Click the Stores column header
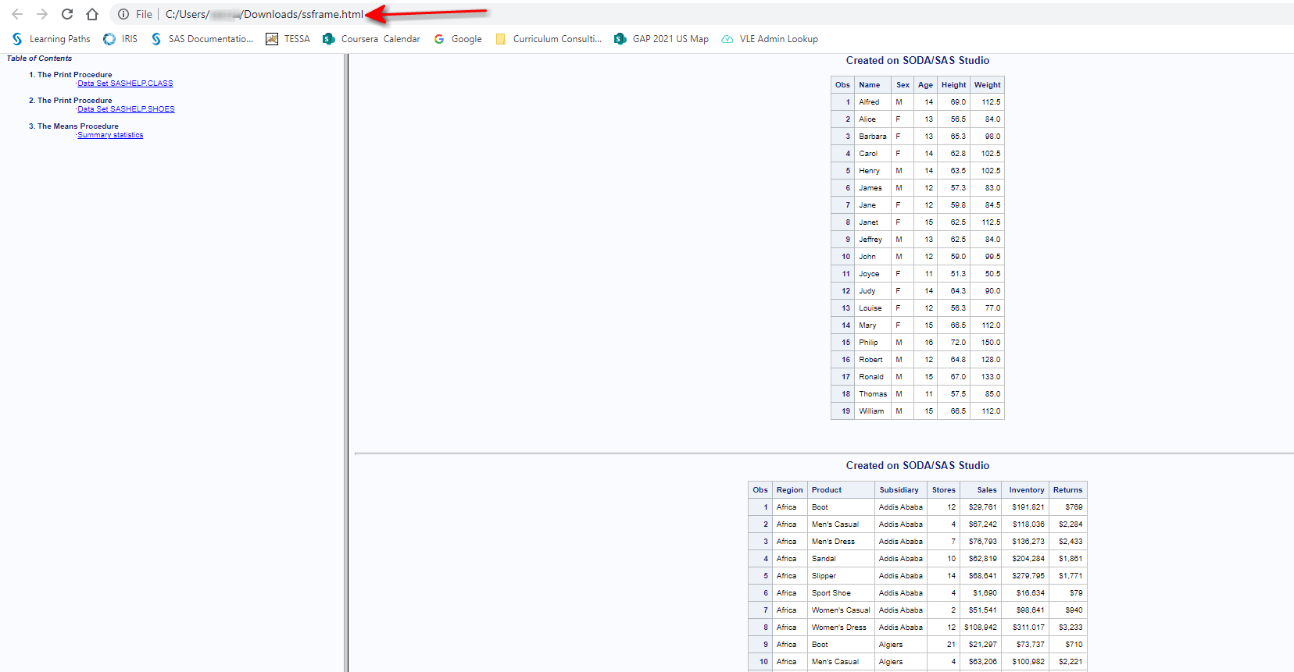This screenshot has height=672, width=1294. click(x=943, y=490)
